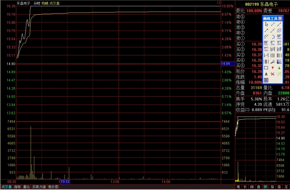The height and width of the screenshot is (190, 290).
Task: Place a green down arrow marker
Action: (x=279, y=67)
